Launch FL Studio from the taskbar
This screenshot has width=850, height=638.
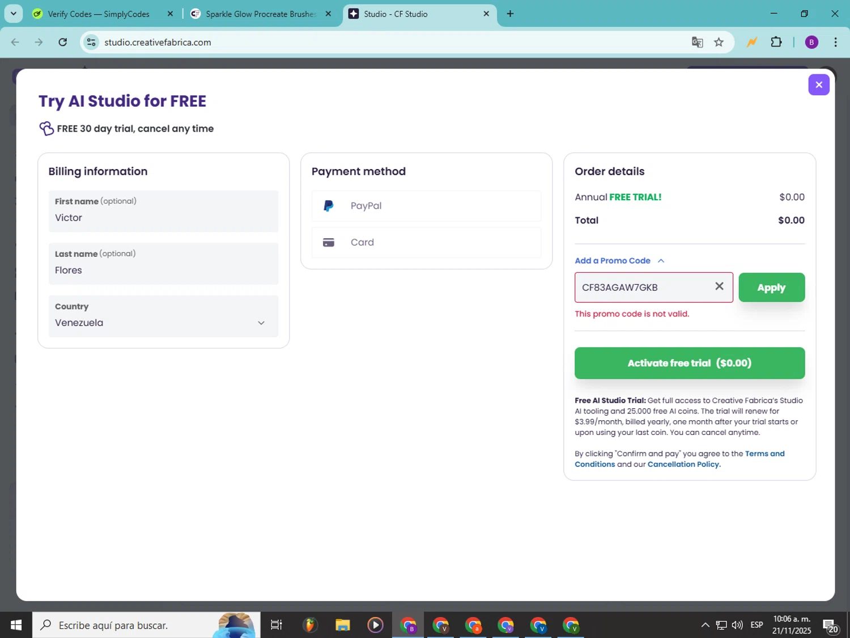310,625
